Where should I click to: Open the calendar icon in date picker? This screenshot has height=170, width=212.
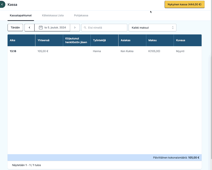click(x=41, y=28)
